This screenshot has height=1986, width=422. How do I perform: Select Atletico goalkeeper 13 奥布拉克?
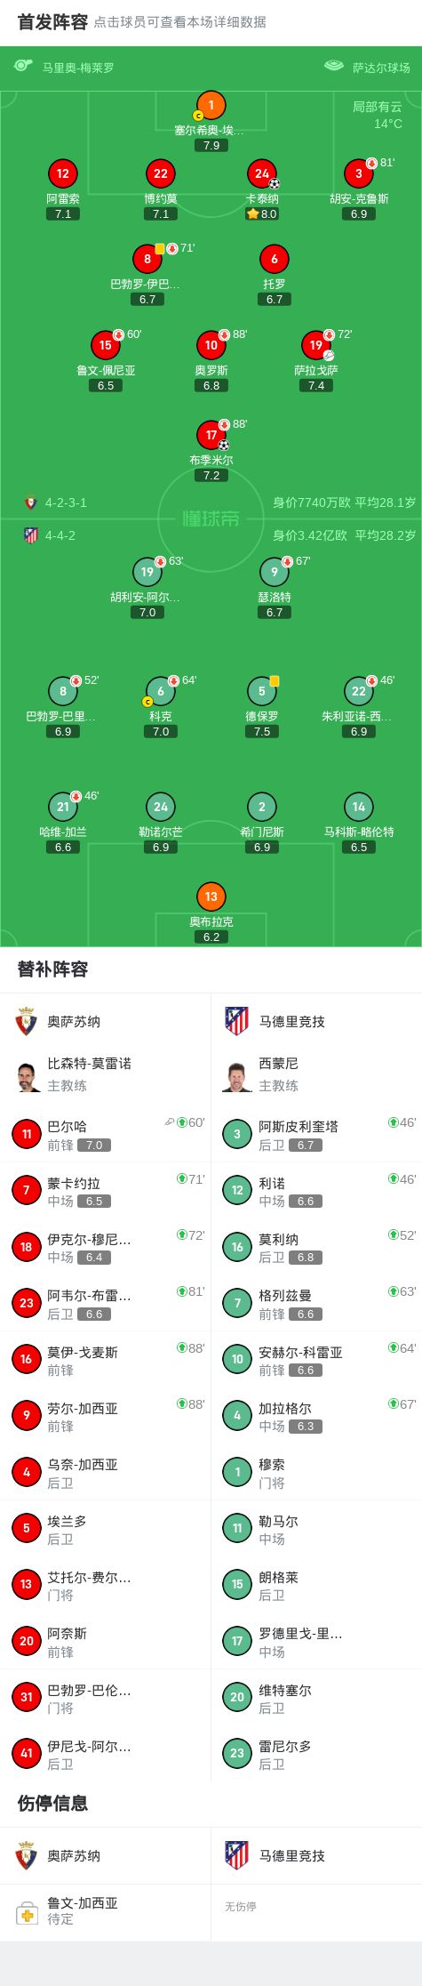point(211,897)
